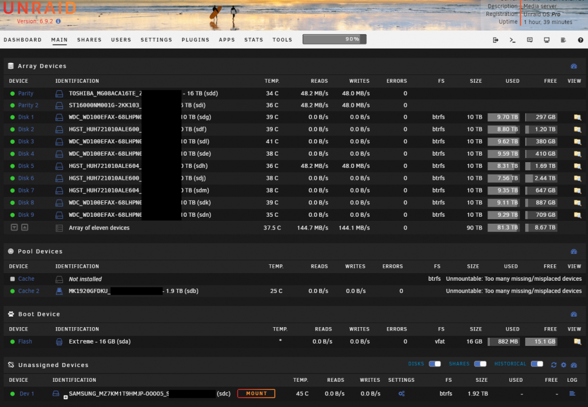Open Unassigned Devices settings gear
588x407 pixels.
(x=564, y=365)
